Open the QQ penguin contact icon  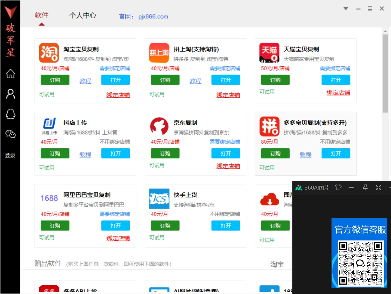coord(10,114)
